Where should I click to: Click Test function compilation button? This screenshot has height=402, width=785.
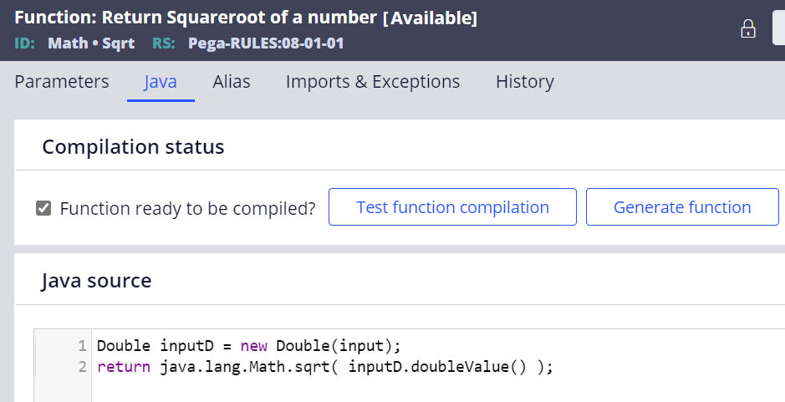click(x=452, y=206)
